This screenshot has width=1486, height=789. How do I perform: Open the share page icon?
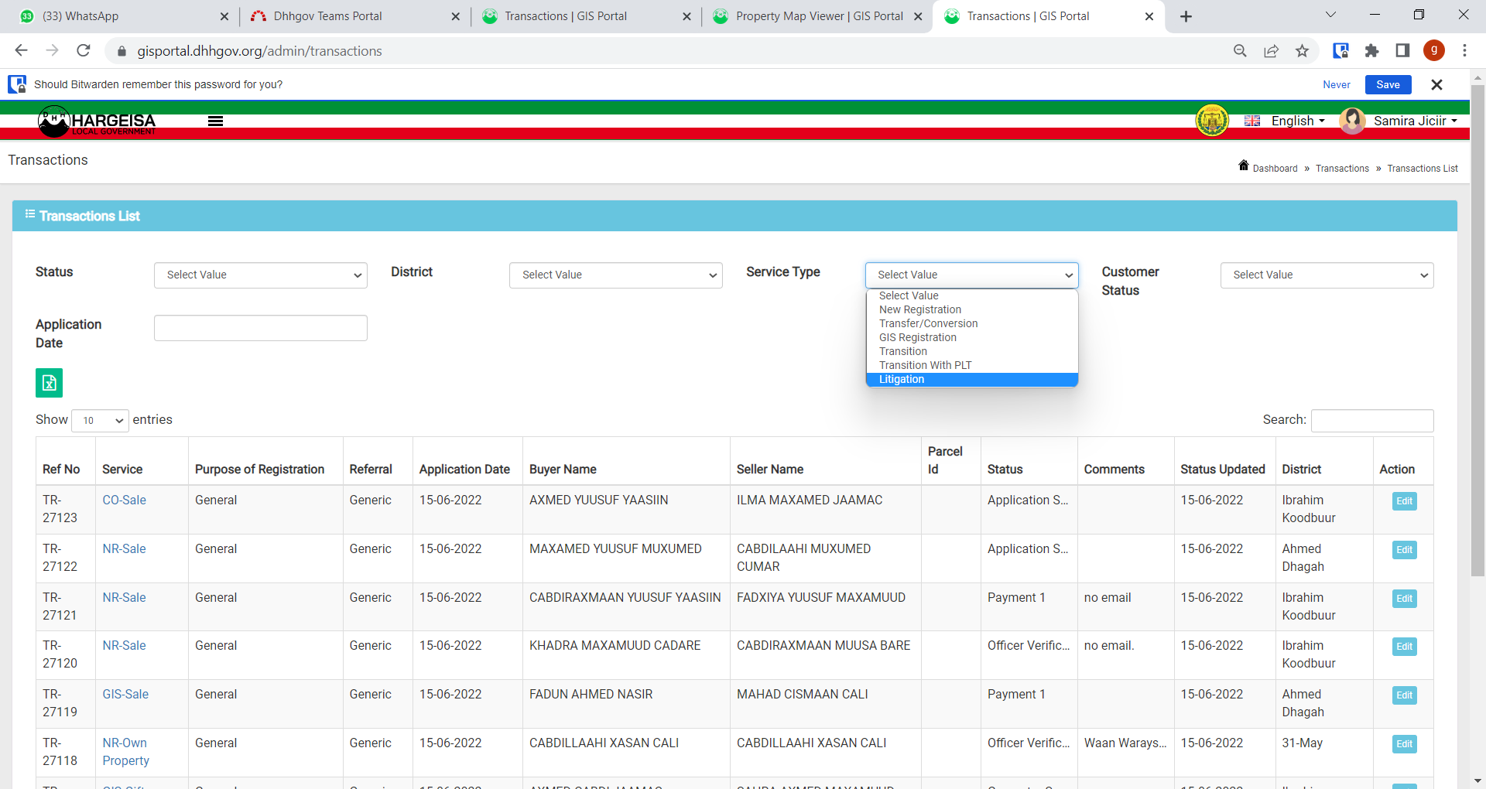[x=1271, y=50]
